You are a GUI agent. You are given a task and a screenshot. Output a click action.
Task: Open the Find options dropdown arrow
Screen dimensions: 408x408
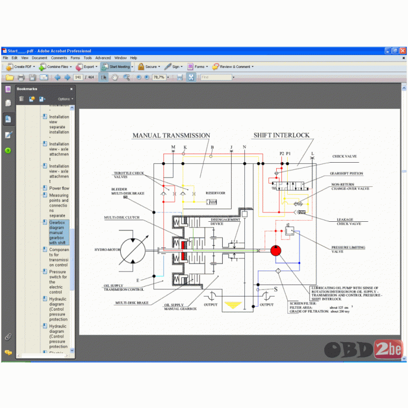point(233,77)
